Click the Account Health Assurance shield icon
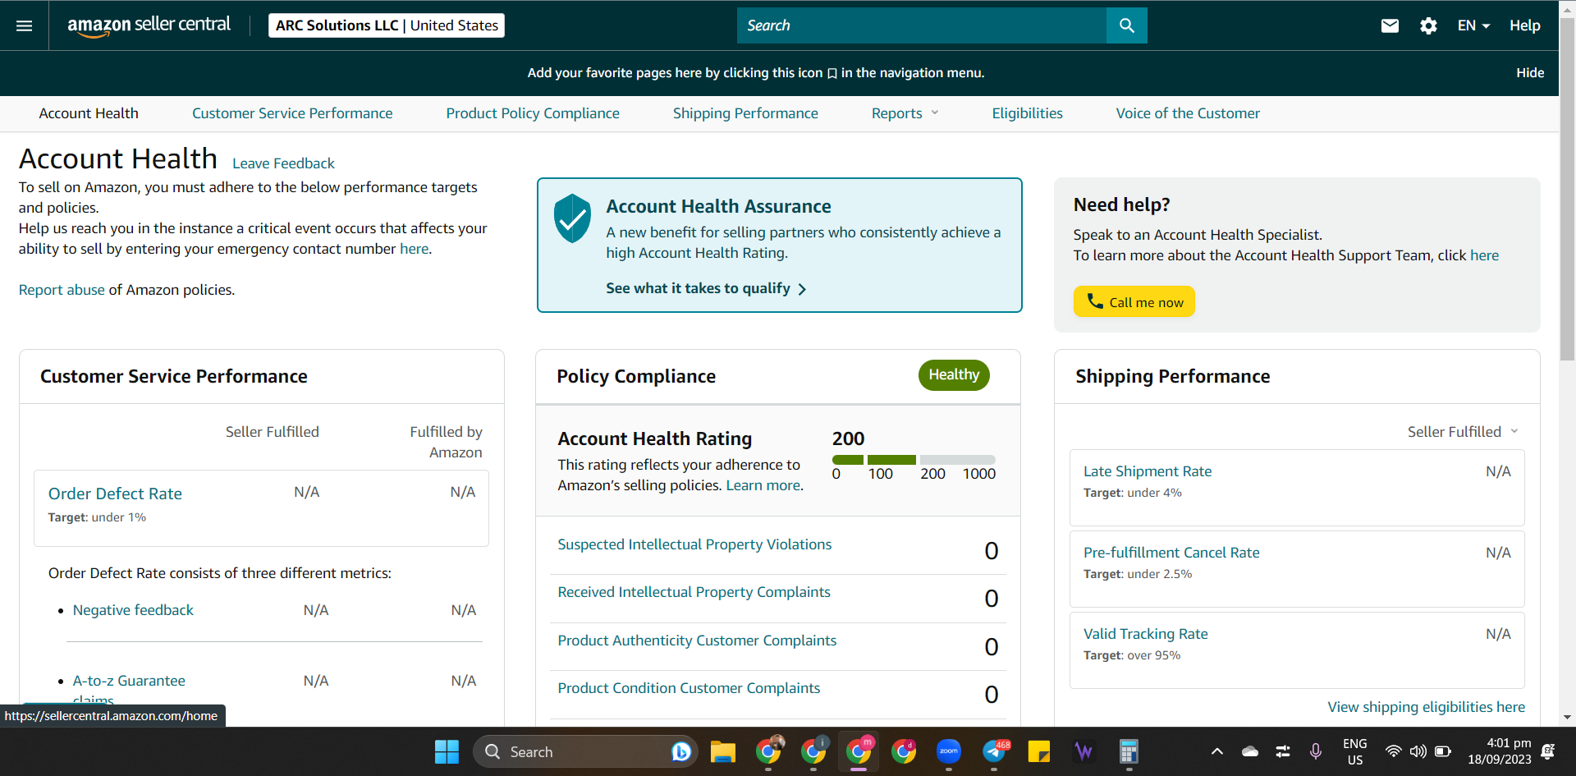Image resolution: width=1576 pixels, height=776 pixels. coord(572,218)
